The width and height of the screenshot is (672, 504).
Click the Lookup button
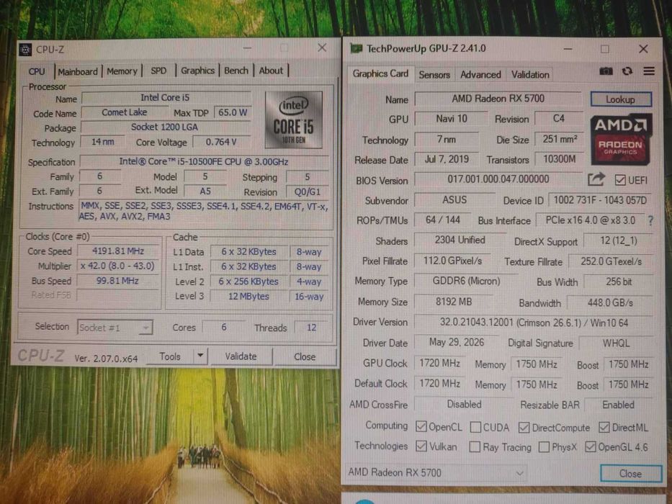[621, 99]
